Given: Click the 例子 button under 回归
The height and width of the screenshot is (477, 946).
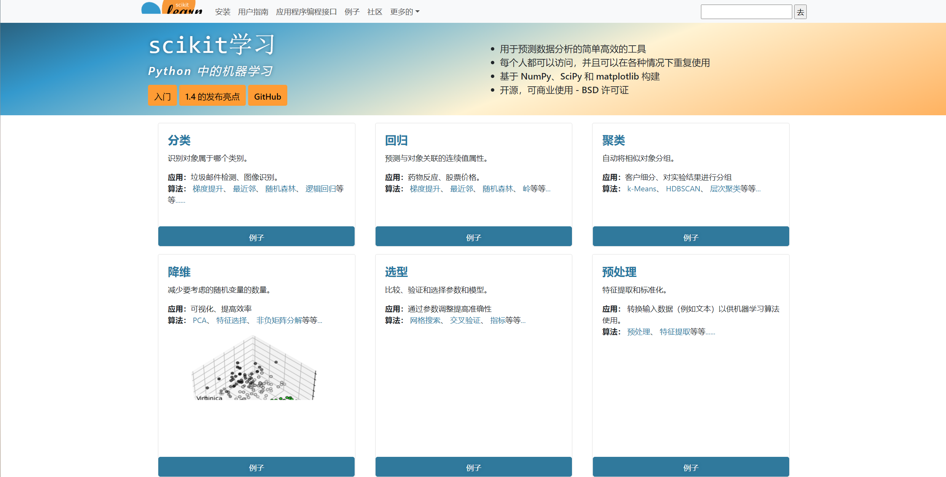Looking at the screenshot, I should pyautogui.click(x=473, y=237).
